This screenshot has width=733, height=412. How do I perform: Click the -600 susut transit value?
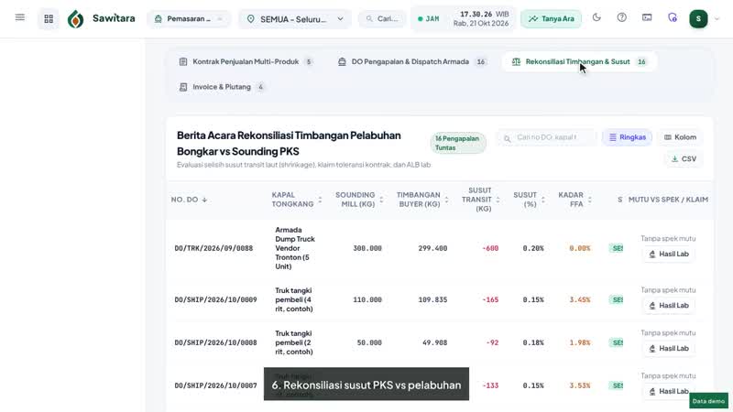[x=490, y=248]
